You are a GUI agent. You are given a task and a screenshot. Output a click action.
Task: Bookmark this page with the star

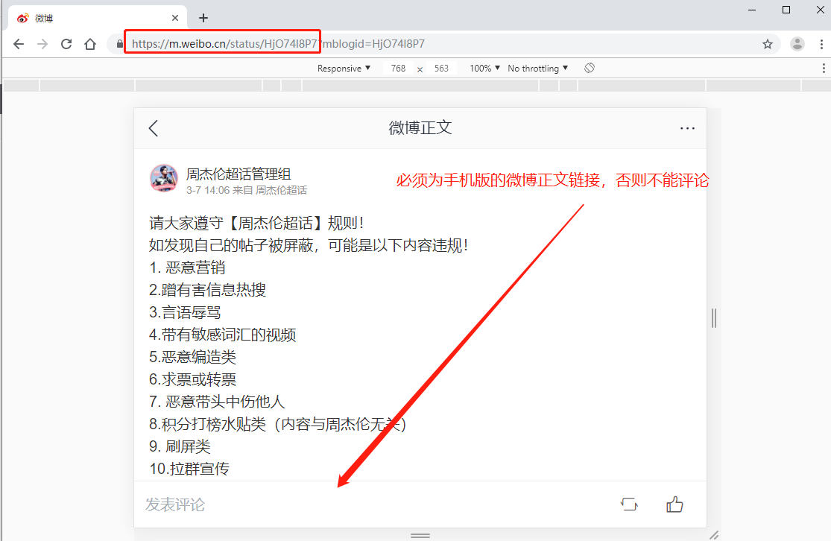(768, 44)
